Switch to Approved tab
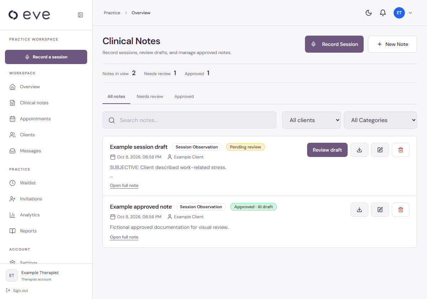Viewport: 427px width, 299px height. (184, 96)
